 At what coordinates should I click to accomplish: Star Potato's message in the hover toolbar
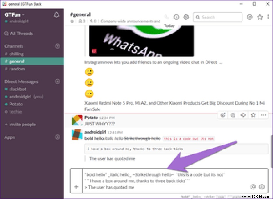click(x=253, y=115)
